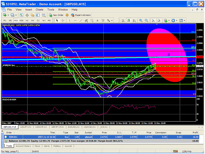This screenshot has width=205, height=154.
Task: Click the connection status bars indicator
Action: [x=175, y=151]
